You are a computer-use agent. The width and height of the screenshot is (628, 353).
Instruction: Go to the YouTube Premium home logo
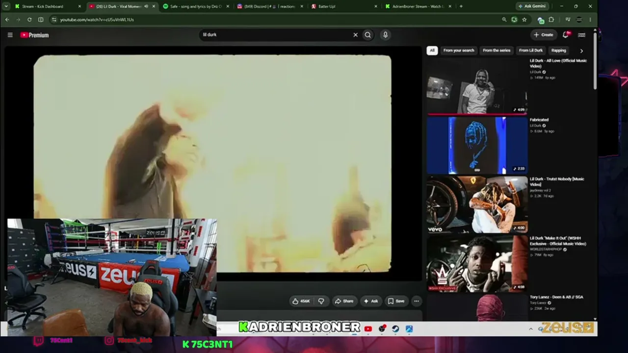tap(34, 35)
